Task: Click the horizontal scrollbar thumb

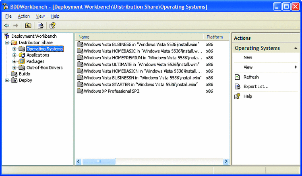Action: 99,161
